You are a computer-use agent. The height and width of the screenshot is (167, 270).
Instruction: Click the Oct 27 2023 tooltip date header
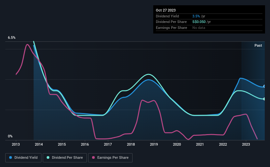(x=166, y=10)
